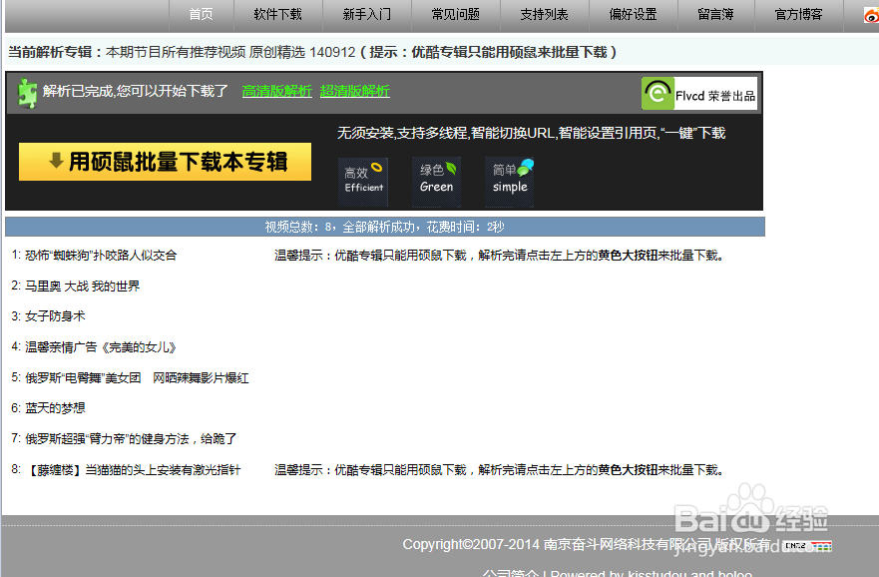Image resolution: width=879 pixels, height=577 pixels.
Task: Click the small badge icon beside copyright
Action: click(x=807, y=545)
